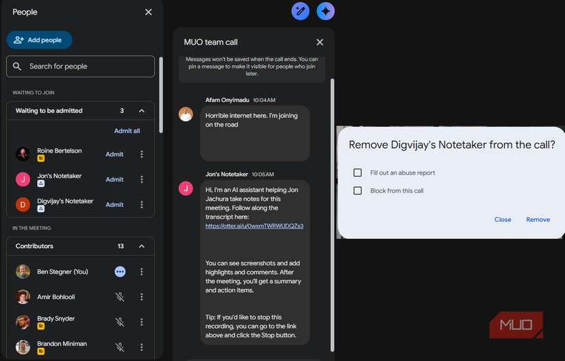Check Block from this call
Screen dimensions: 565x361
coord(357,190)
